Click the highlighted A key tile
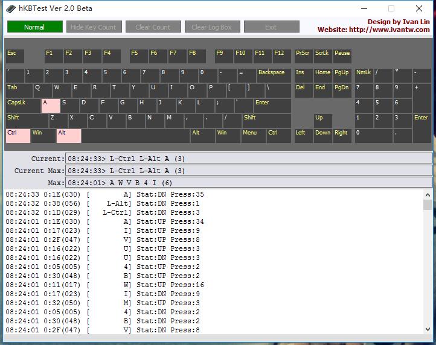Viewport: 436px width, 345px height. coord(51,106)
